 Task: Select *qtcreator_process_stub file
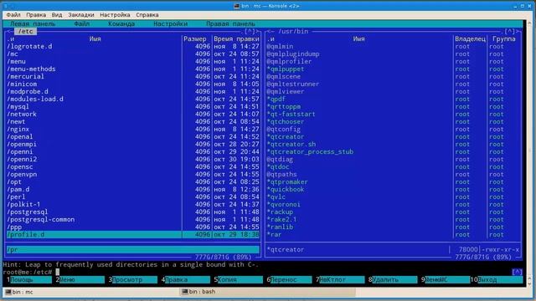coord(310,151)
